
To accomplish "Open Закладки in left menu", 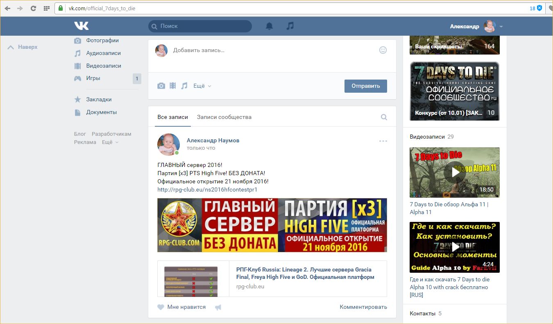I will pos(99,100).
